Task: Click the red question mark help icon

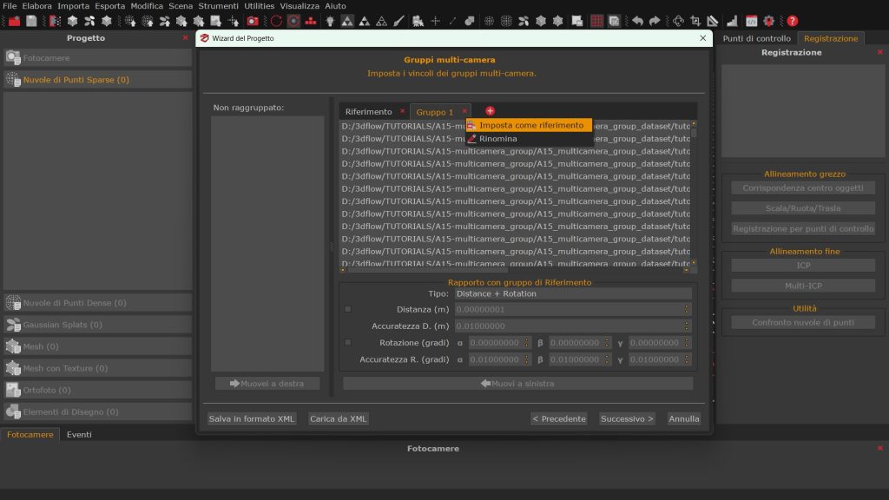Action: [793, 22]
